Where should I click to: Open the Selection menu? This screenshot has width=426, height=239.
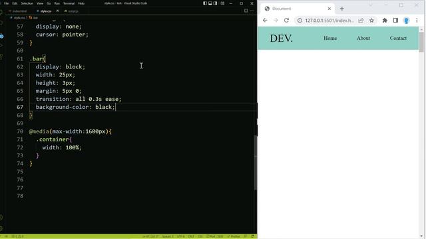click(27, 3)
